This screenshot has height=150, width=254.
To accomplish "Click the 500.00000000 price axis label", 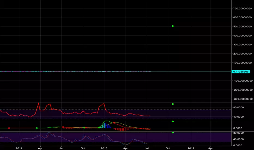I will (x=242, y=26).
